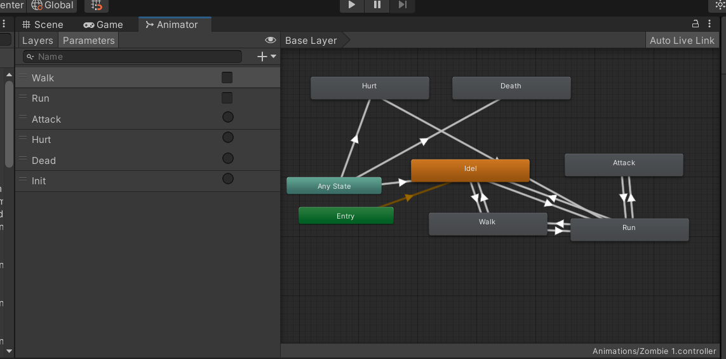Image resolution: width=726 pixels, height=359 pixels.
Task: Select the green Entry node
Action: point(346,215)
